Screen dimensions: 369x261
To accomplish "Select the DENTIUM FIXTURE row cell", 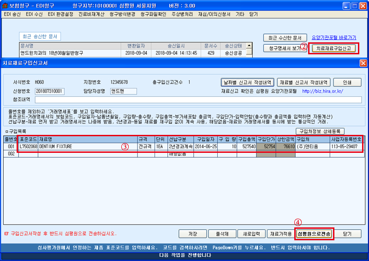I will [x=88, y=146].
